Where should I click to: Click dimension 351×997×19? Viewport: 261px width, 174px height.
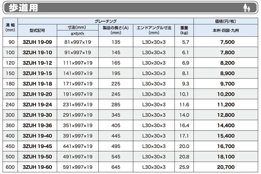78,126
